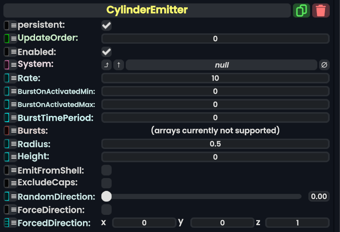Image resolution: width=340 pixels, height=232 pixels.
Task: Turn on the ForceDirection checkbox
Action: pyautogui.click(x=106, y=210)
